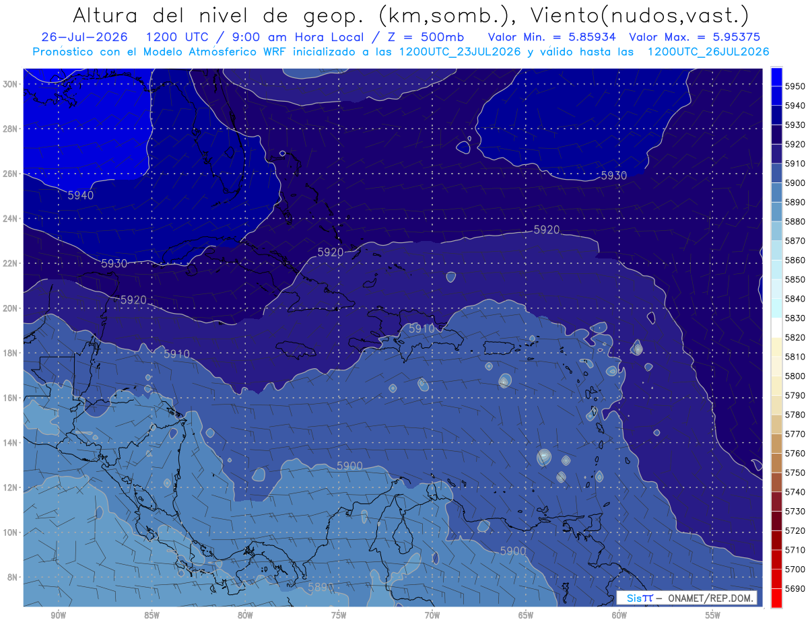Click the 5920 contour label north of Cuba
This screenshot has height=624, width=808.
(331, 252)
